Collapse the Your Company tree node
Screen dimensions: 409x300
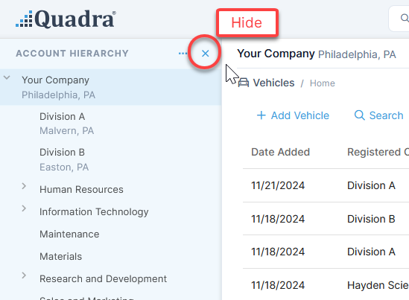[x=7, y=77]
